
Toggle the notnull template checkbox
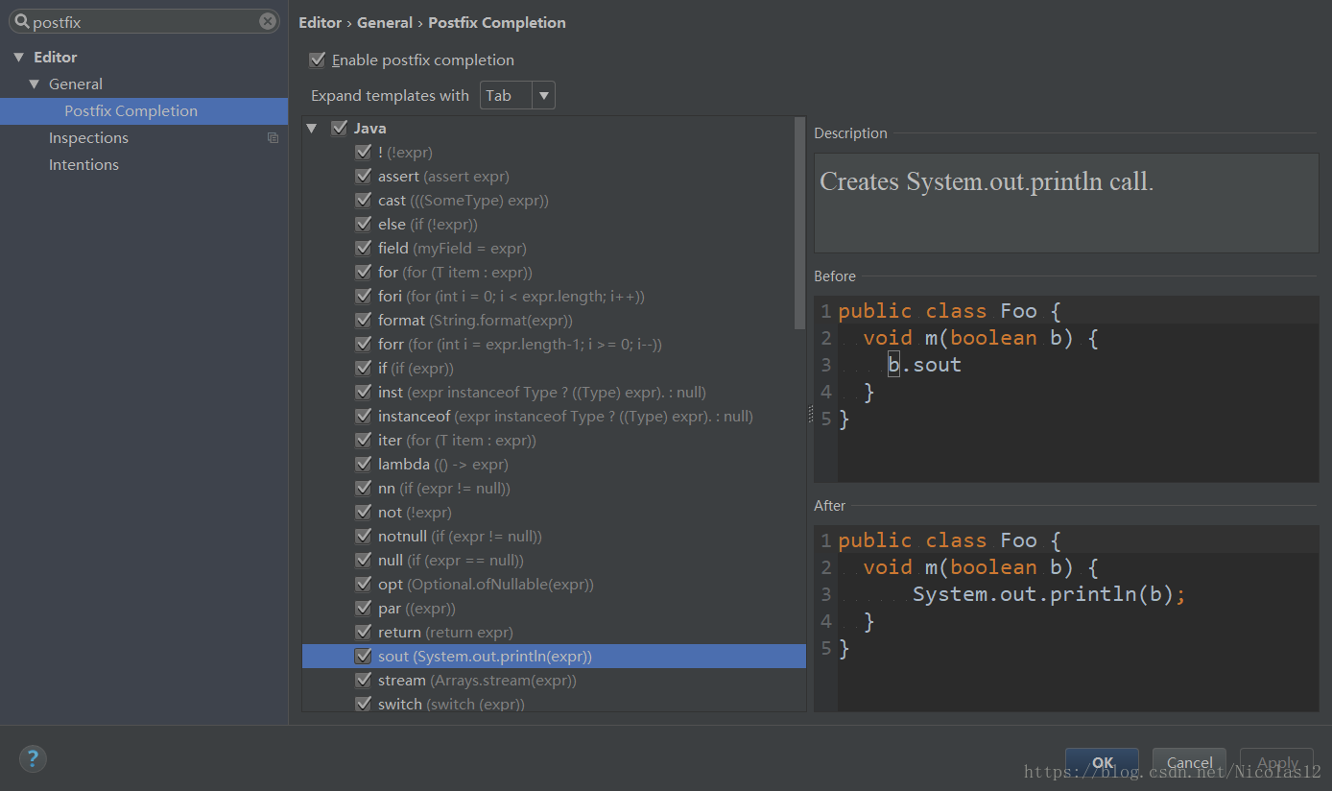click(x=363, y=536)
